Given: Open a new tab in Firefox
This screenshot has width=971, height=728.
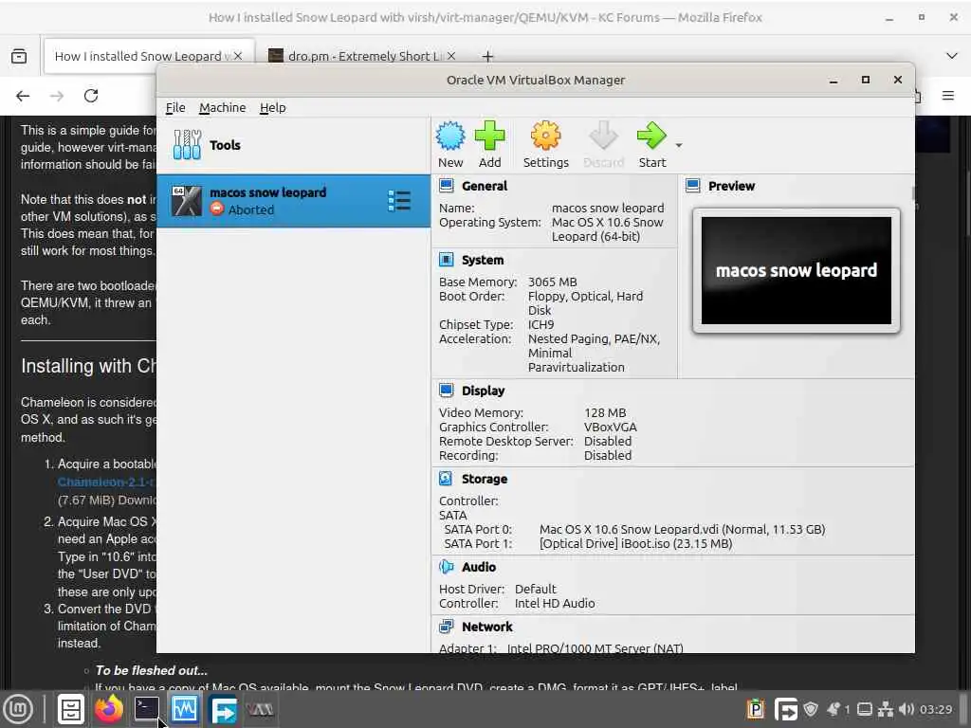Looking at the screenshot, I should coord(487,56).
